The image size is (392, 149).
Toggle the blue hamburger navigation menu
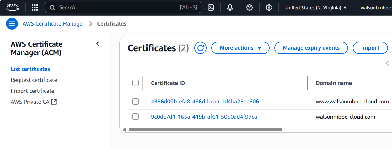coord(12,24)
